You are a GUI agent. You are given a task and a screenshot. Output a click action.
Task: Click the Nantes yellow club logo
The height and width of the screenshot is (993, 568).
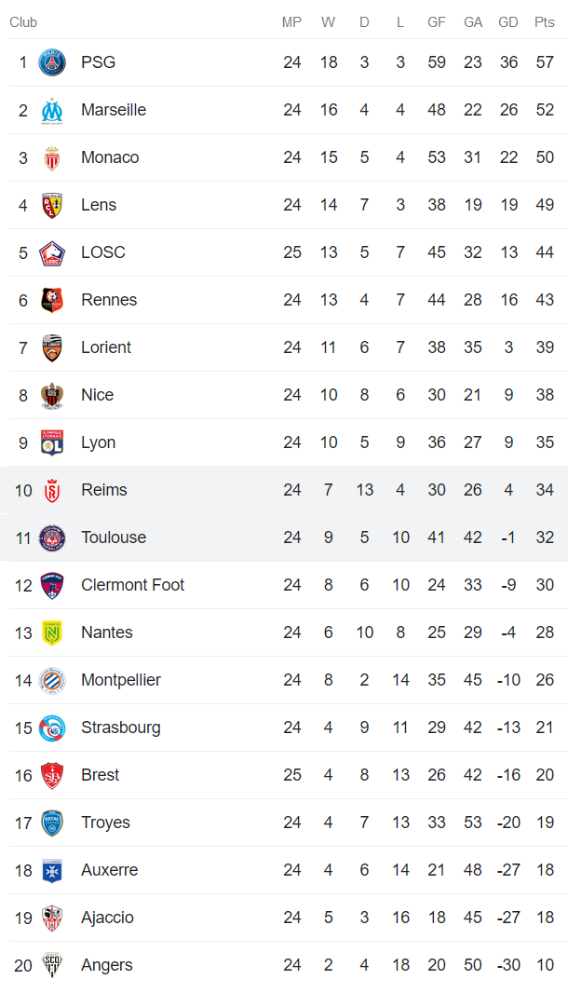pos(52,633)
